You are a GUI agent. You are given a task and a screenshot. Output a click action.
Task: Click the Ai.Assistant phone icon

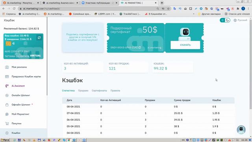(7, 86)
